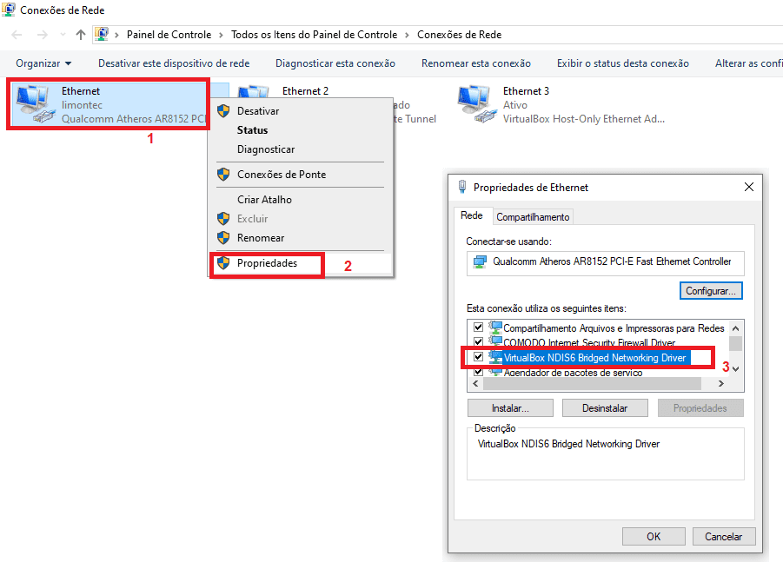Choose Status in context menu
This screenshot has width=783, height=569.
pos(300,129)
